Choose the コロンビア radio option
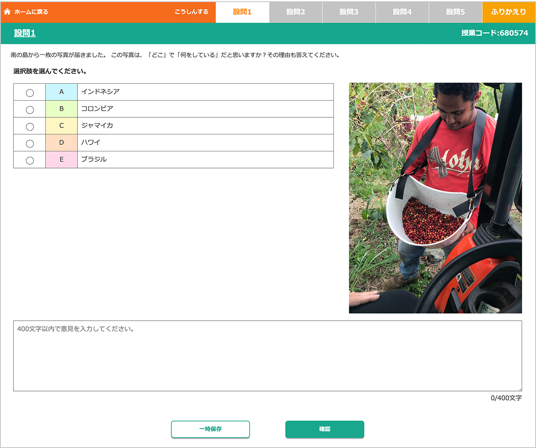This screenshot has height=448, width=536. [x=30, y=109]
